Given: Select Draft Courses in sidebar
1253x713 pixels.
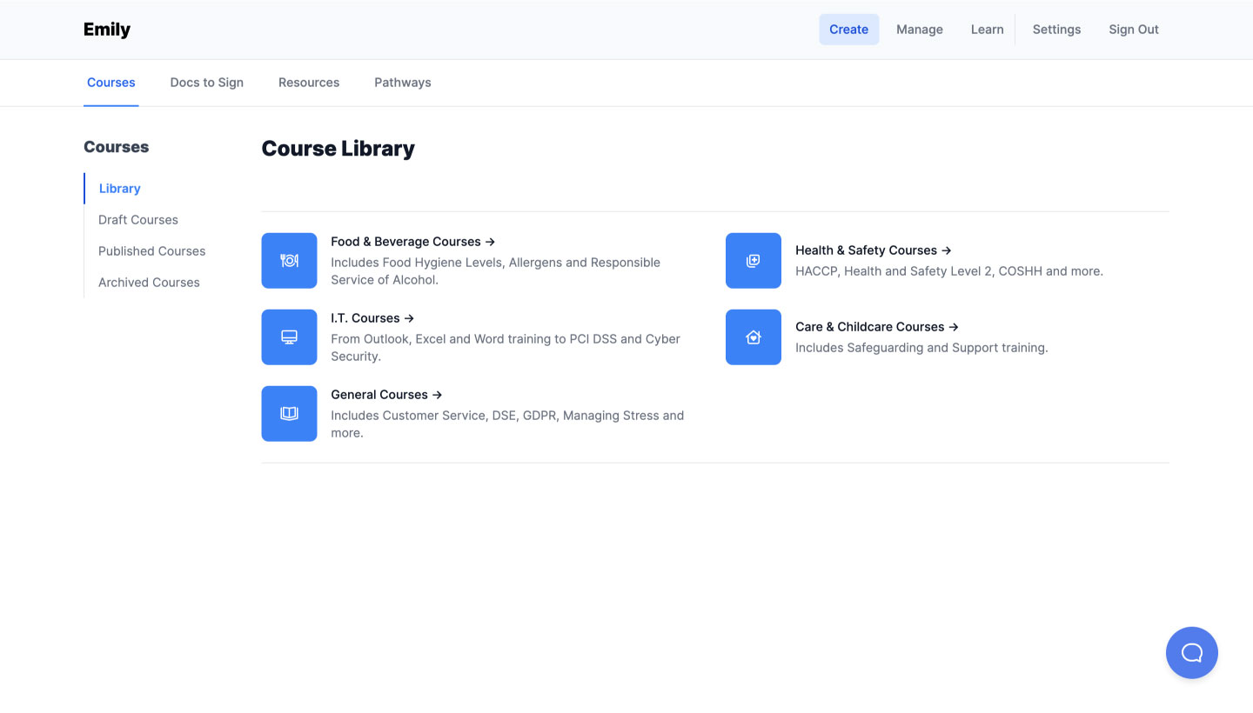Looking at the screenshot, I should click(138, 220).
